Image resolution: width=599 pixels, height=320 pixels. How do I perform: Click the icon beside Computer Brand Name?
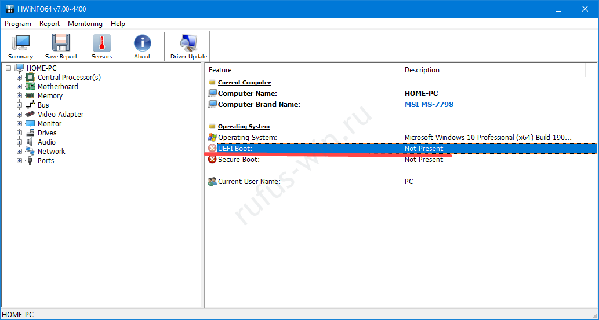212,104
